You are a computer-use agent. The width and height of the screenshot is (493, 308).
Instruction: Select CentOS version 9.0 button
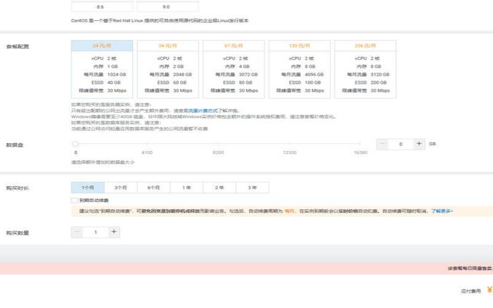pos(166,7)
